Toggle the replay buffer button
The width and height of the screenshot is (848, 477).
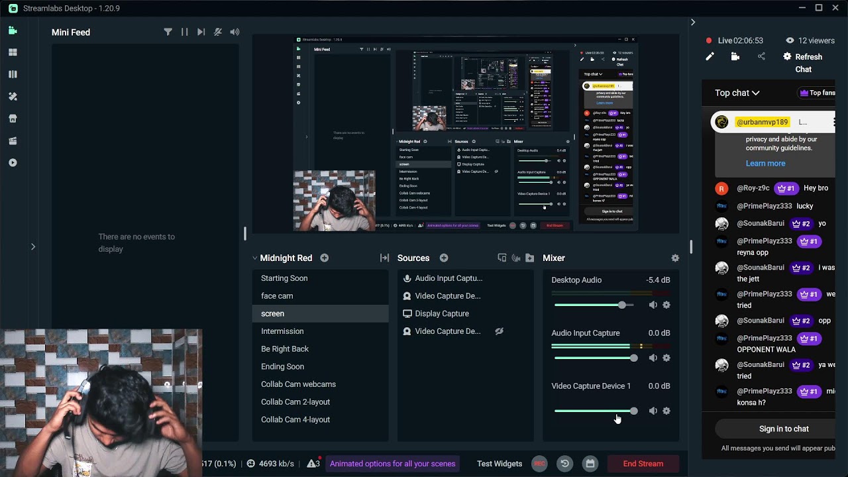click(564, 464)
